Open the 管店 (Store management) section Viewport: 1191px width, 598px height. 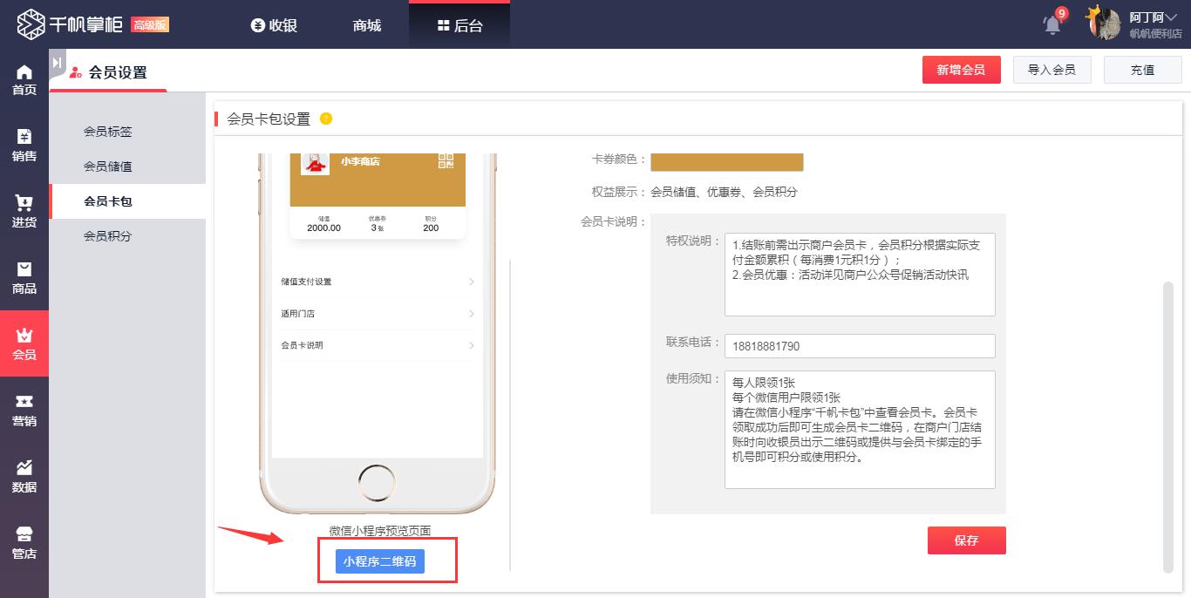pos(24,540)
